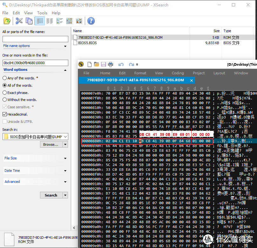257x248 pixels.
Task: Click the Word options link
Action: pos(15,70)
